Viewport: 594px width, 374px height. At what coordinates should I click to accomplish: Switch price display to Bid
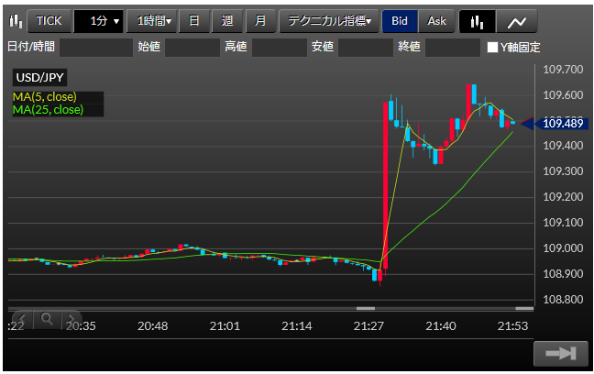coord(400,21)
